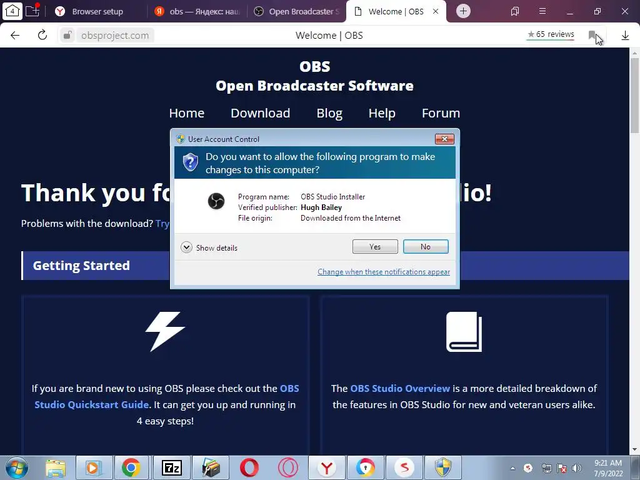Click No in User Account Control

coord(426,246)
